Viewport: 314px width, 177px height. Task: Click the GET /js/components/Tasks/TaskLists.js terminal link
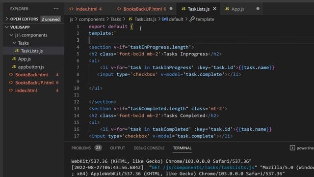pyautogui.click(x=203, y=167)
